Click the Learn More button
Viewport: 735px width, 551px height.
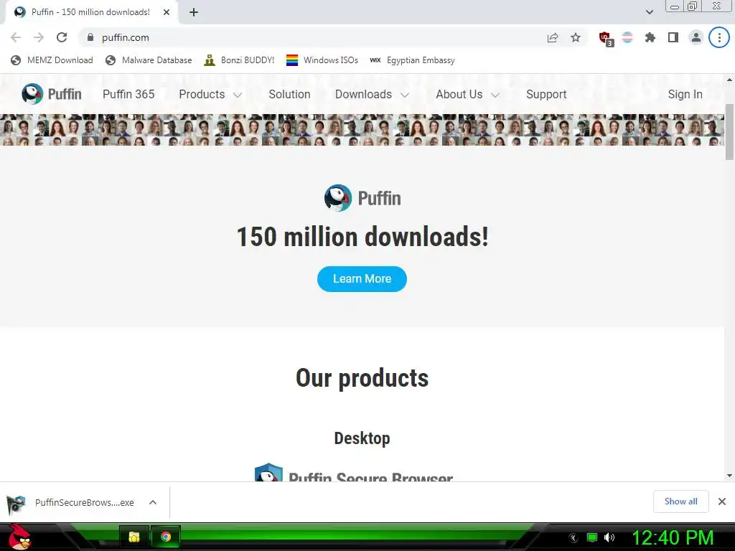[362, 279]
